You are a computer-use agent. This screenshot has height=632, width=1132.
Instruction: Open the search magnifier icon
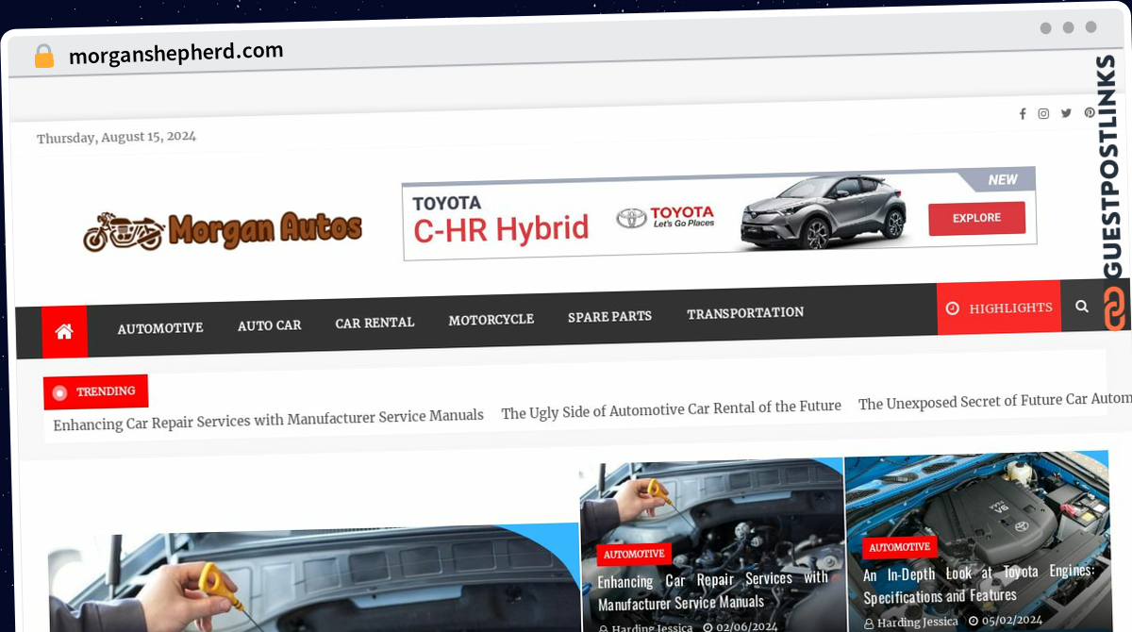coord(1081,307)
